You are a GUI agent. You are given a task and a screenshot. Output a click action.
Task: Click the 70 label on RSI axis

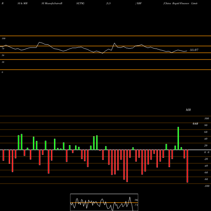click(3, 49)
